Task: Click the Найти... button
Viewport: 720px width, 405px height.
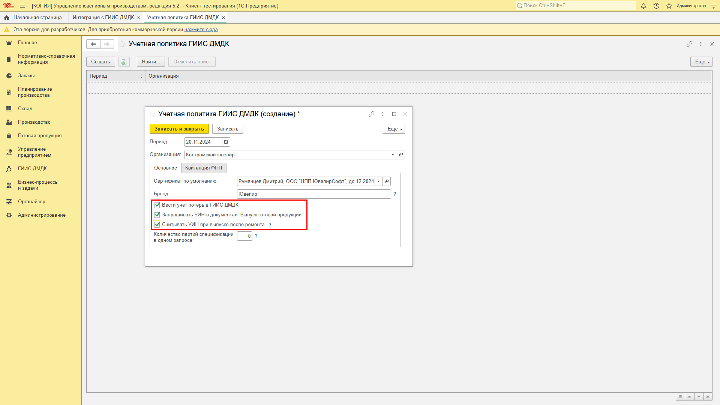Action: tap(151, 62)
